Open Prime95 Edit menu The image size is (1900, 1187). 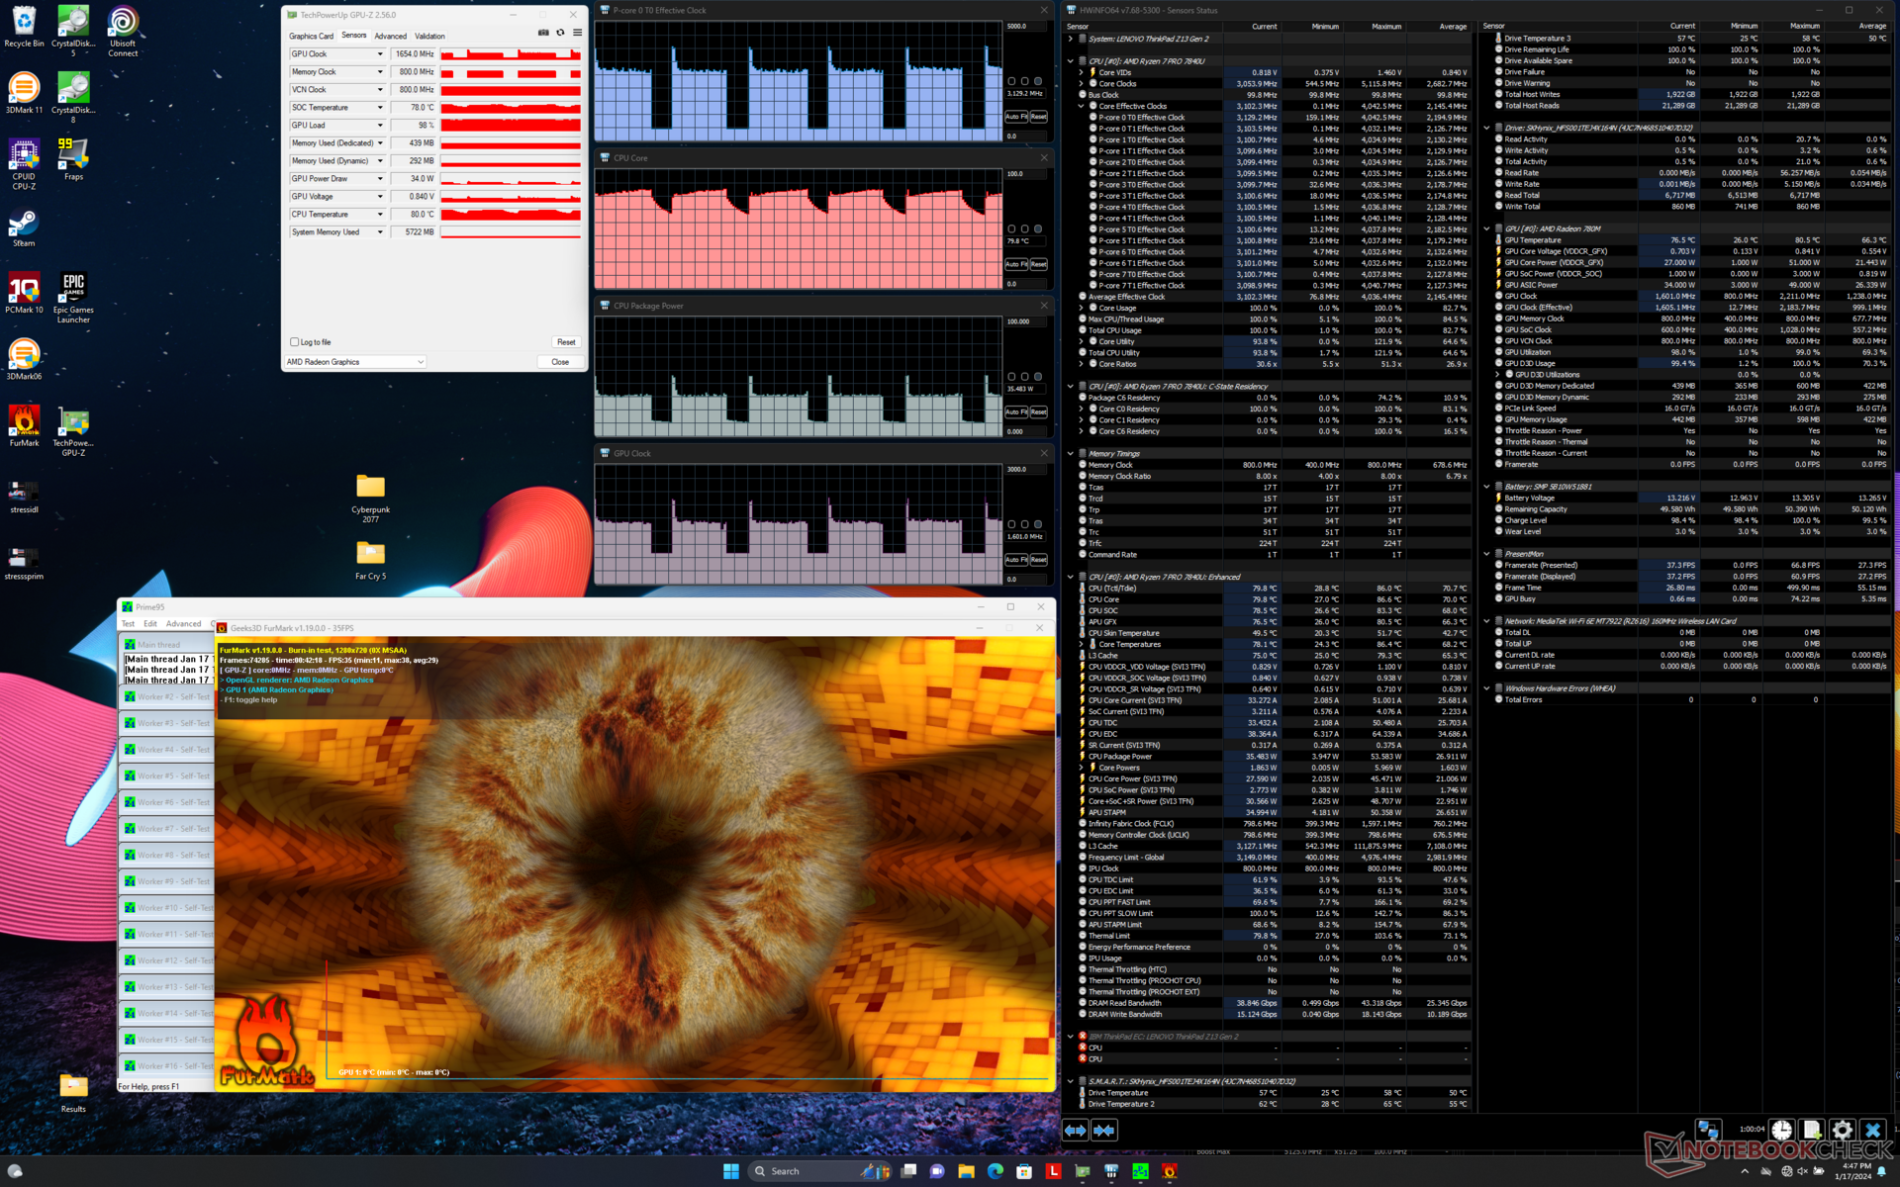(150, 624)
